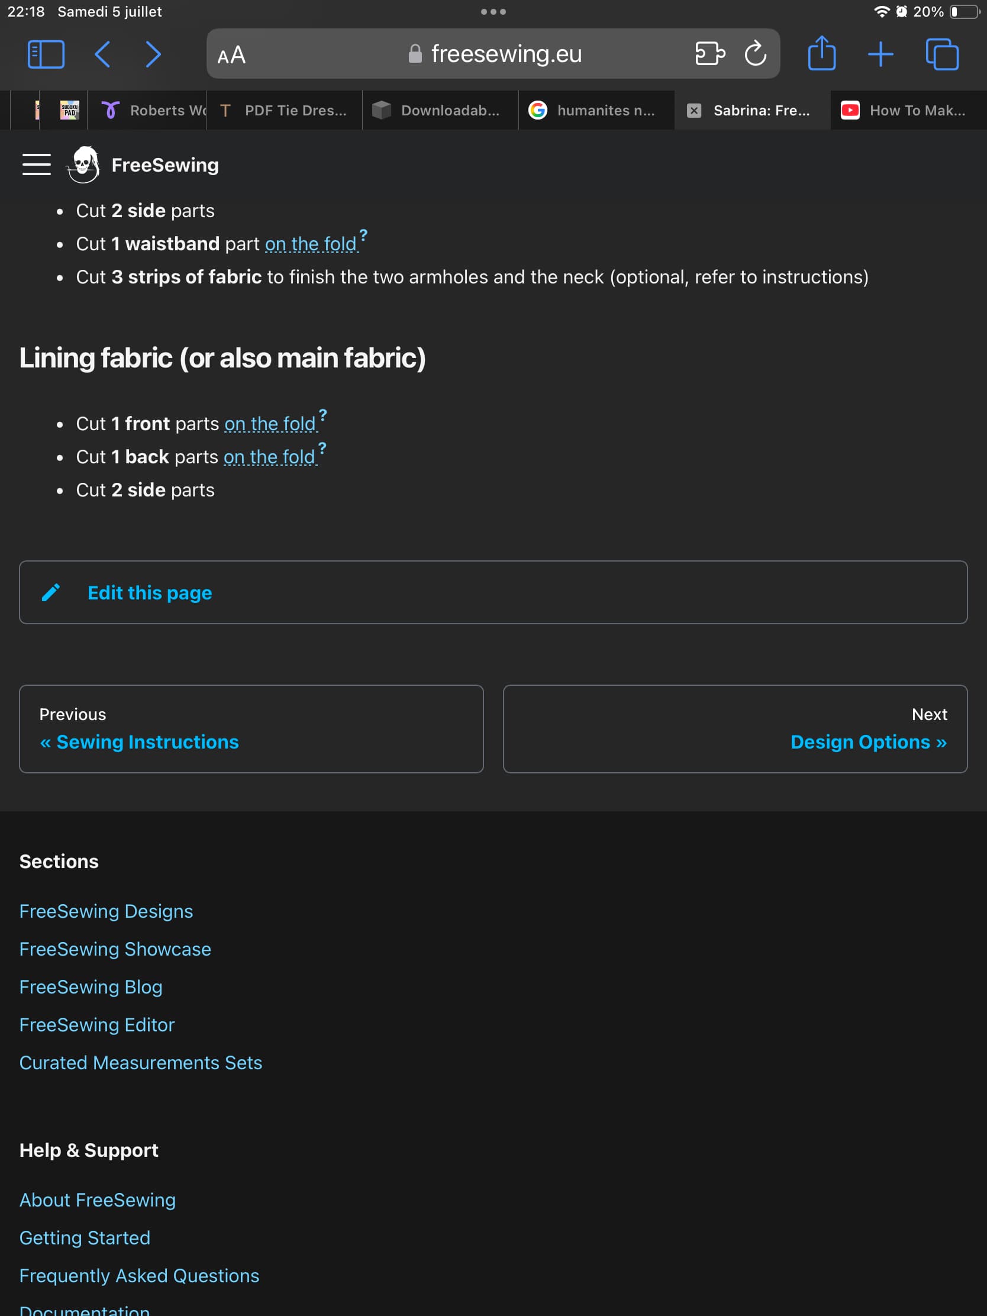Go back to the previous page
The height and width of the screenshot is (1316, 987).
(102, 54)
